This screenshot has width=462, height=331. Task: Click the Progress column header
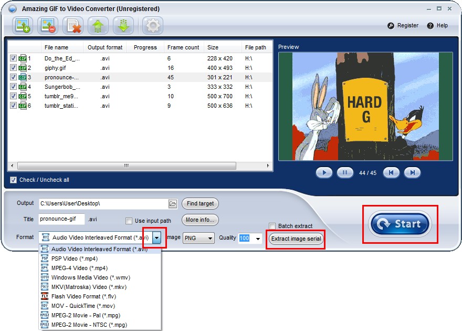pos(145,47)
